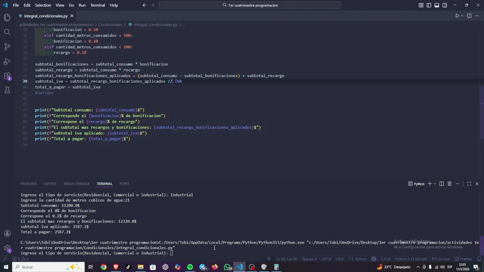
Task: Open the Windows Start menu
Action: coord(6,267)
